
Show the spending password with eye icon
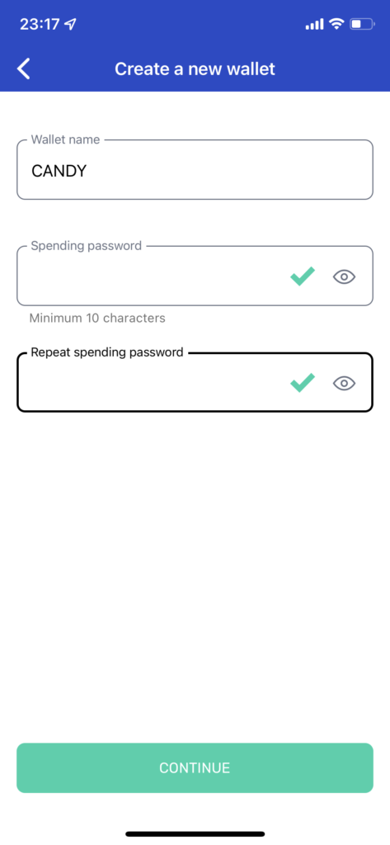click(344, 277)
